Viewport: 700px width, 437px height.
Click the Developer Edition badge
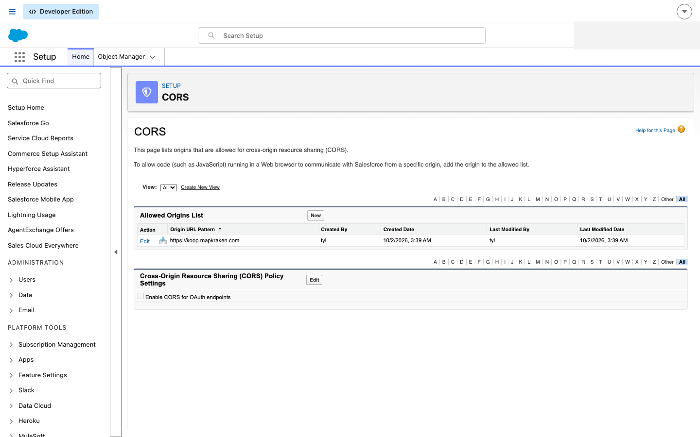(61, 12)
